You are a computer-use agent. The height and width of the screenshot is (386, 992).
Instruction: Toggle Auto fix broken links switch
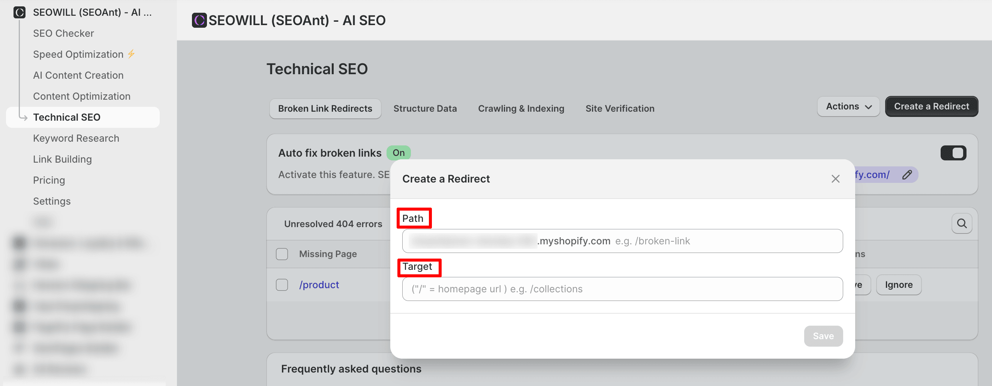pyautogui.click(x=953, y=153)
